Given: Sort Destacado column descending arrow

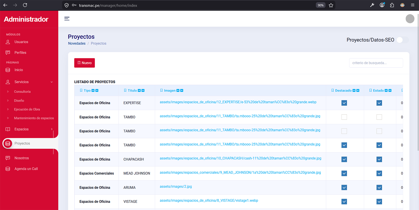Looking at the screenshot, I should coord(358,90).
